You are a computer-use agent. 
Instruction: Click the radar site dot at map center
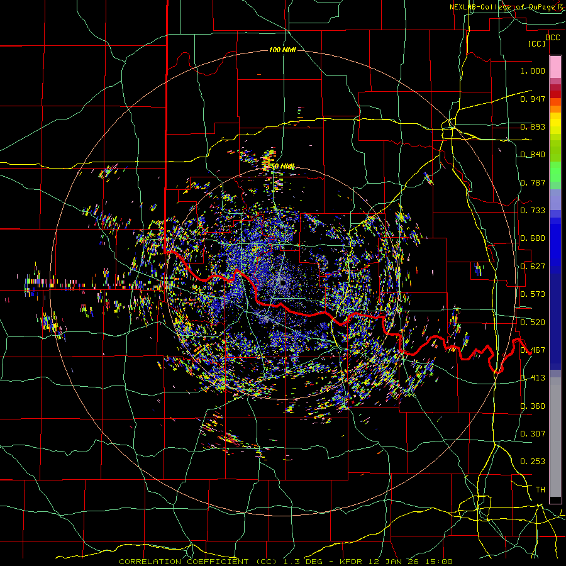click(x=282, y=282)
